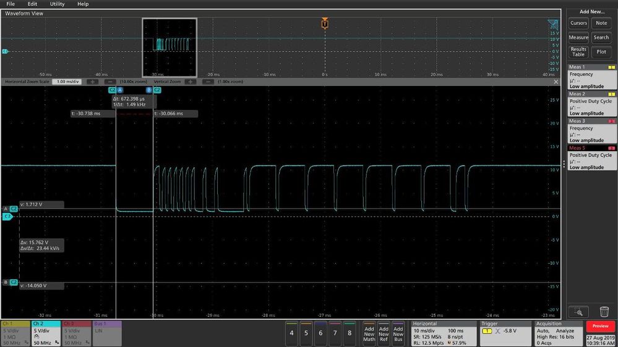Image resolution: width=618 pixels, height=347 pixels.
Task: Click the Ch 2 probe icon in badge
Action: click(36, 337)
